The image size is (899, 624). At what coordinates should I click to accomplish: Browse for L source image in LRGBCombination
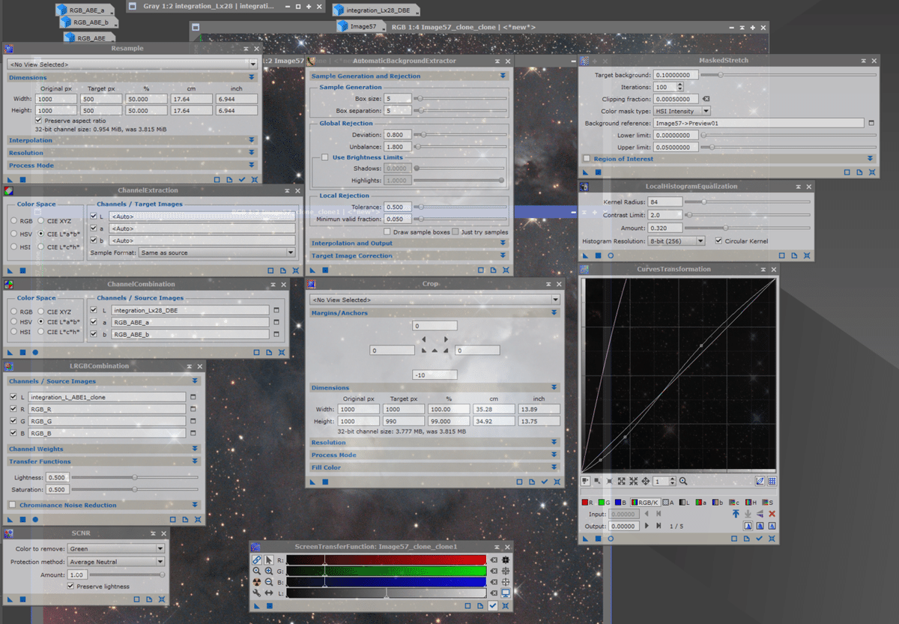click(193, 396)
